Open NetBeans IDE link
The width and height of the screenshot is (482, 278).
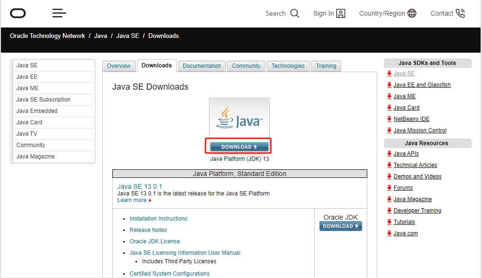(411, 119)
